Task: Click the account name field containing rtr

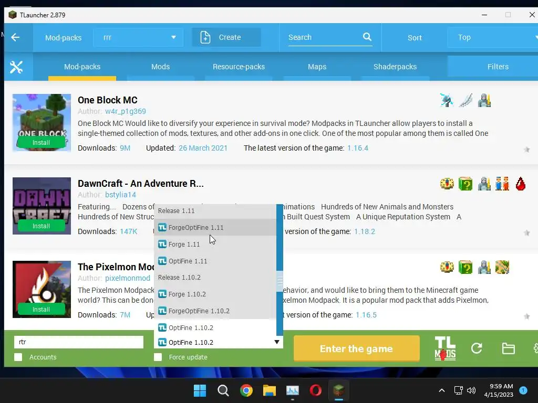Action: (x=79, y=342)
